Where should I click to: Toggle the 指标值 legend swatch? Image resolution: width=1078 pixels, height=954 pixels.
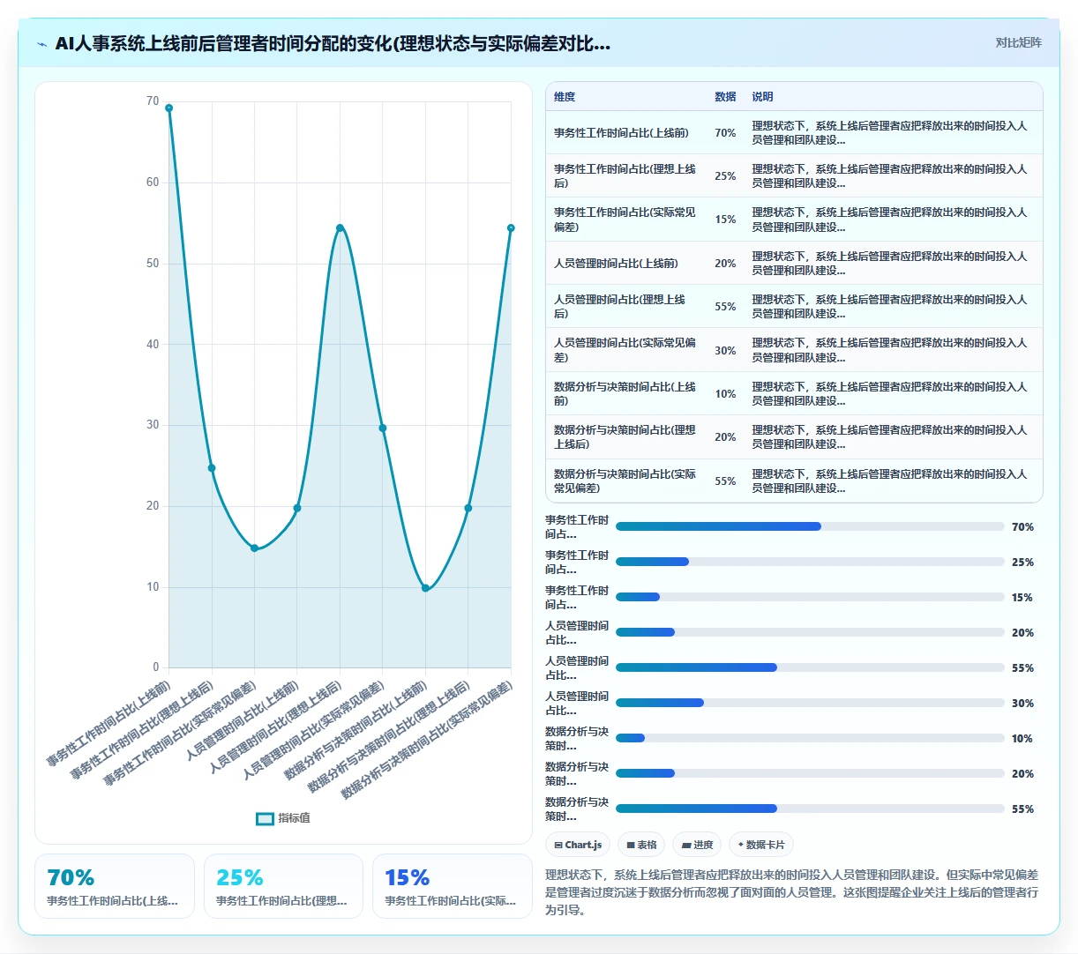pyautogui.click(x=265, y=818)
